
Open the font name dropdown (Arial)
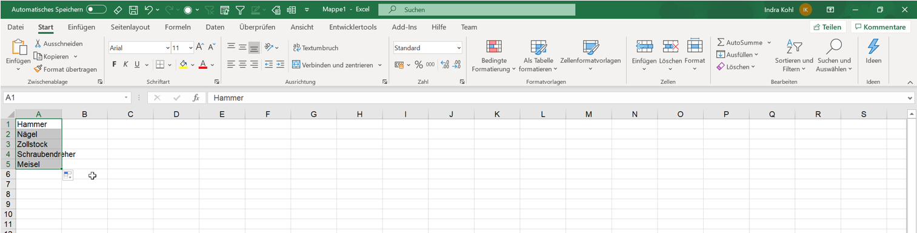point(167,48)
